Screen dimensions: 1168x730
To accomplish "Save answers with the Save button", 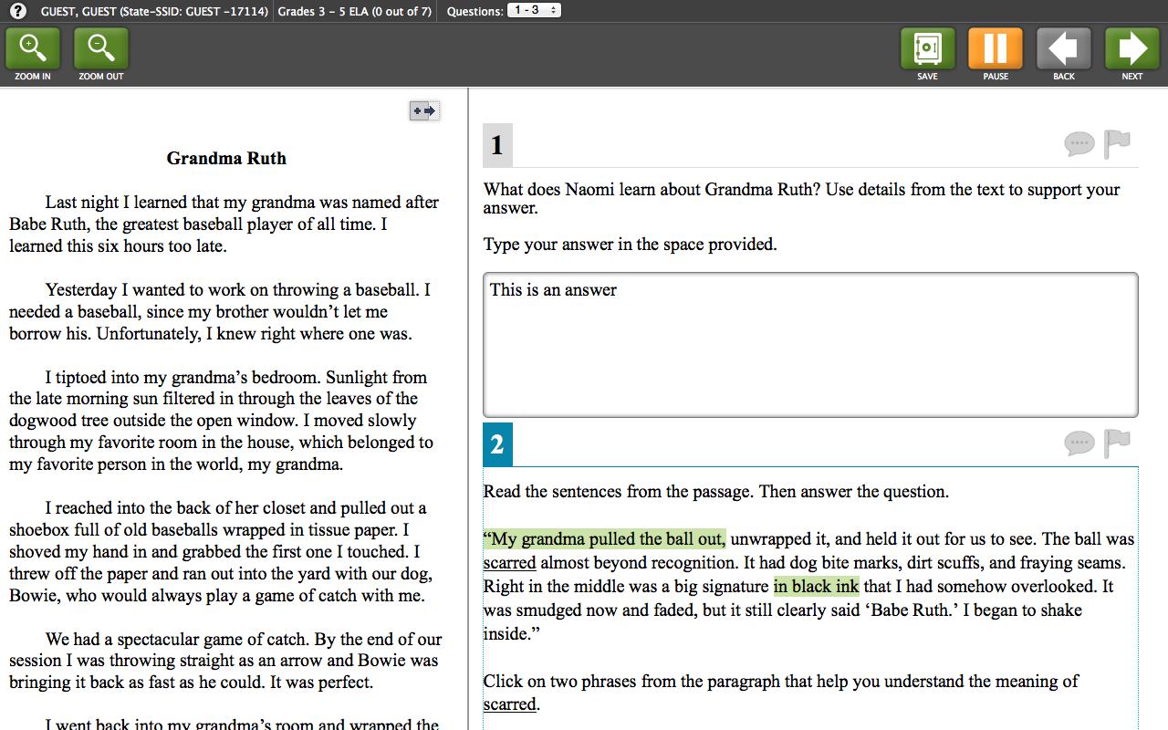I will click(x=927, y=49).
